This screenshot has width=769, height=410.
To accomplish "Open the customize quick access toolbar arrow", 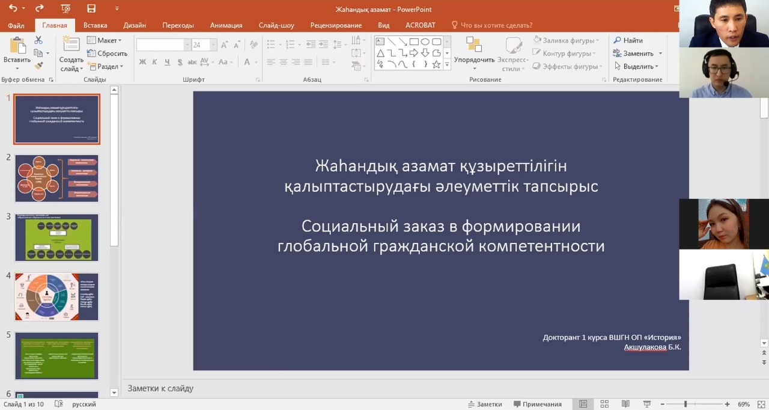I will (117, 8).
